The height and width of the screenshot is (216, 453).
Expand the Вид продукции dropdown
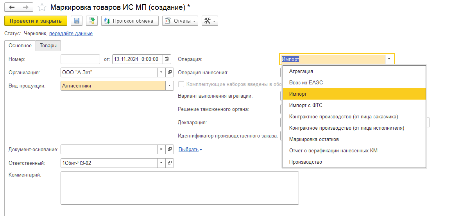click(x=170, y=86)
